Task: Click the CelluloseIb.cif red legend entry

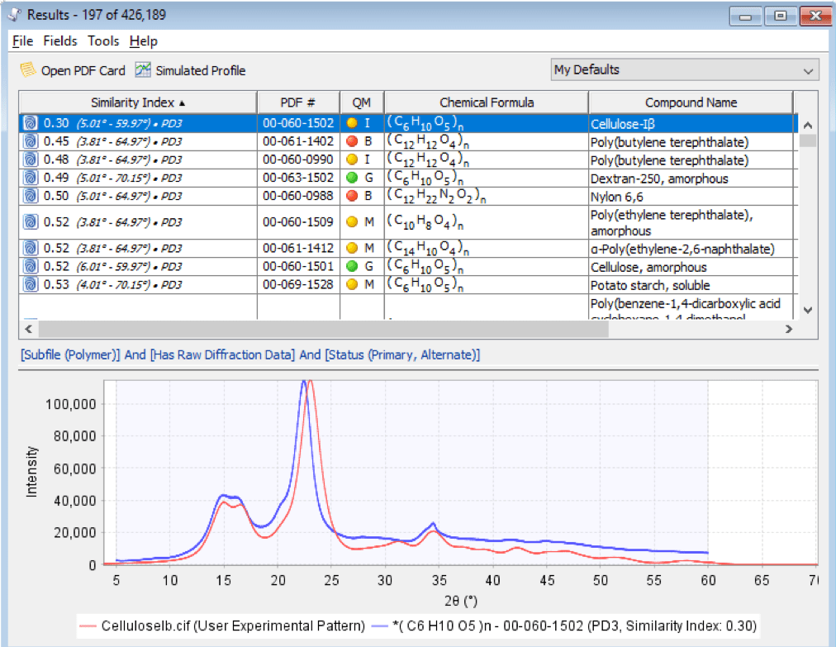Action: [222, 626]
